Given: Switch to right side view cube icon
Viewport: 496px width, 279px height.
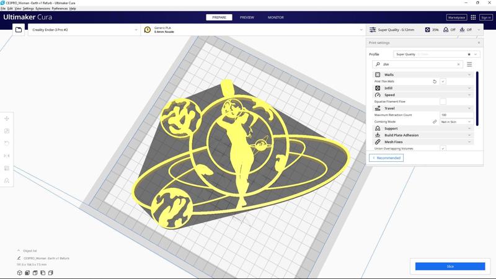Looking at the screenshot, I should click(x=51, y=273).
